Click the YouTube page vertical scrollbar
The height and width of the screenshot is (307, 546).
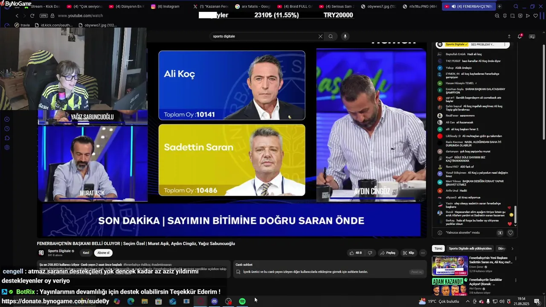(543, 92)
